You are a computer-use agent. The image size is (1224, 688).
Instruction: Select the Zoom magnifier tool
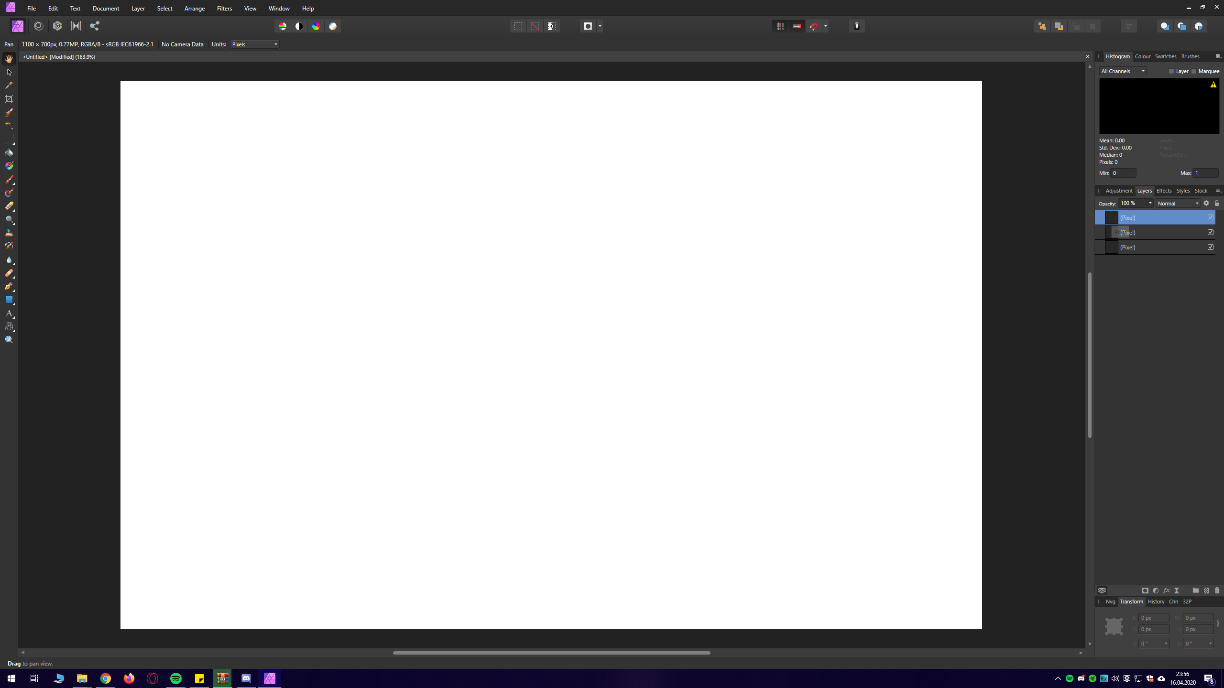(9, 340)
